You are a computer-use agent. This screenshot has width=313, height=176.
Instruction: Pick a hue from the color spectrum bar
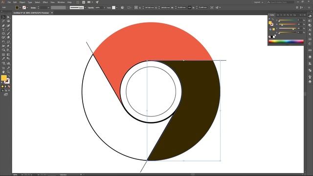coord(286,42)
